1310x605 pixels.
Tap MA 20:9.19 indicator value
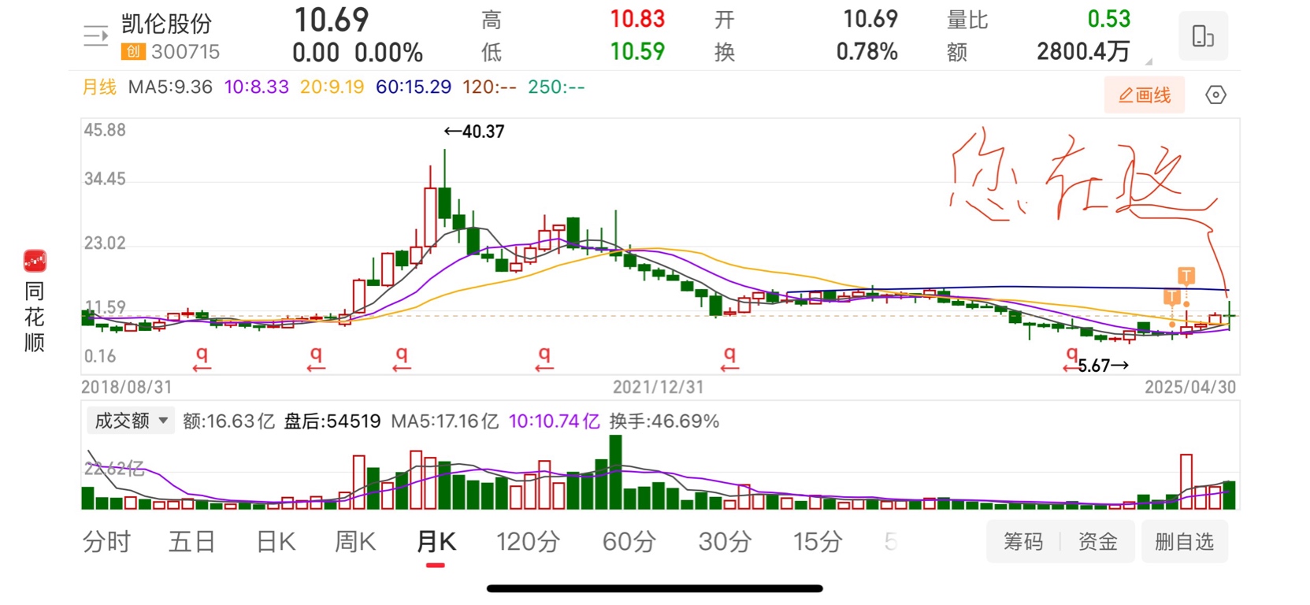tap(332, 87)
